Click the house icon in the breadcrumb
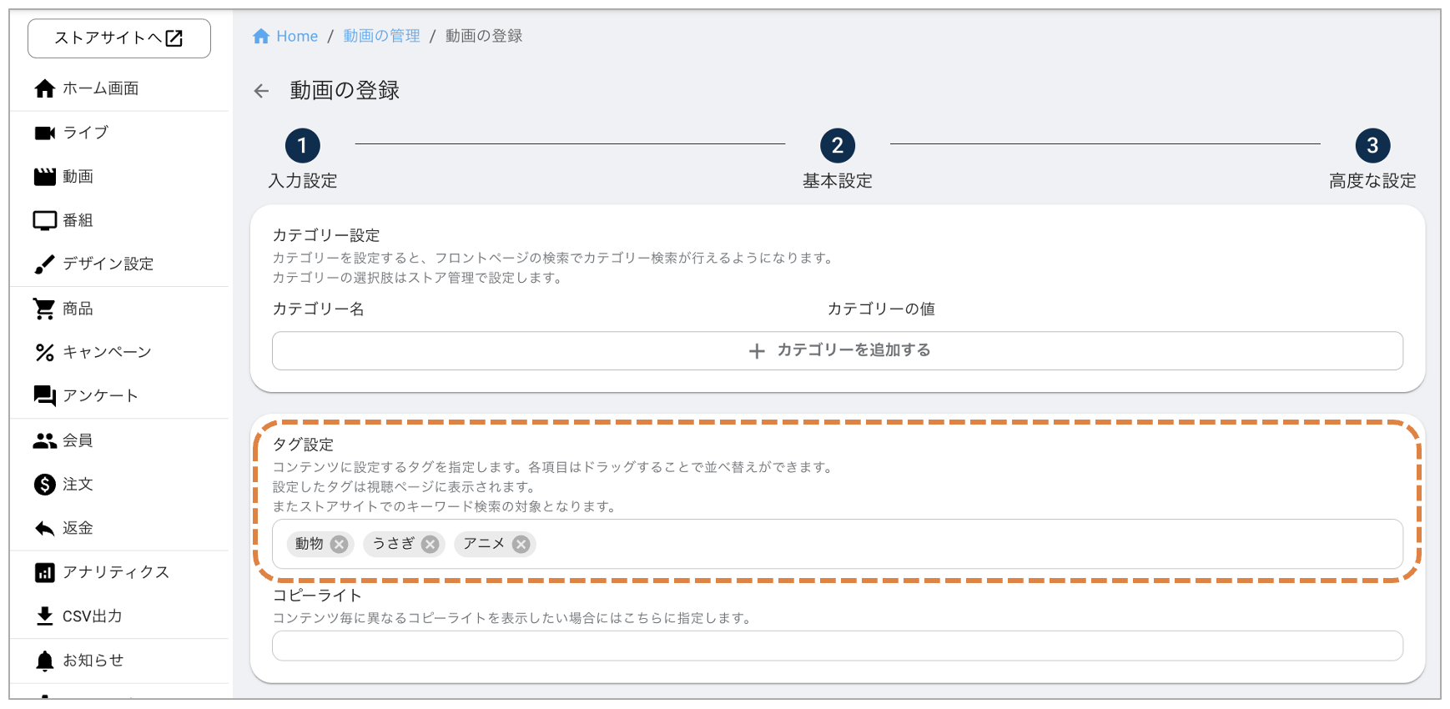1450x709 pixels. (x=261, y=36)
